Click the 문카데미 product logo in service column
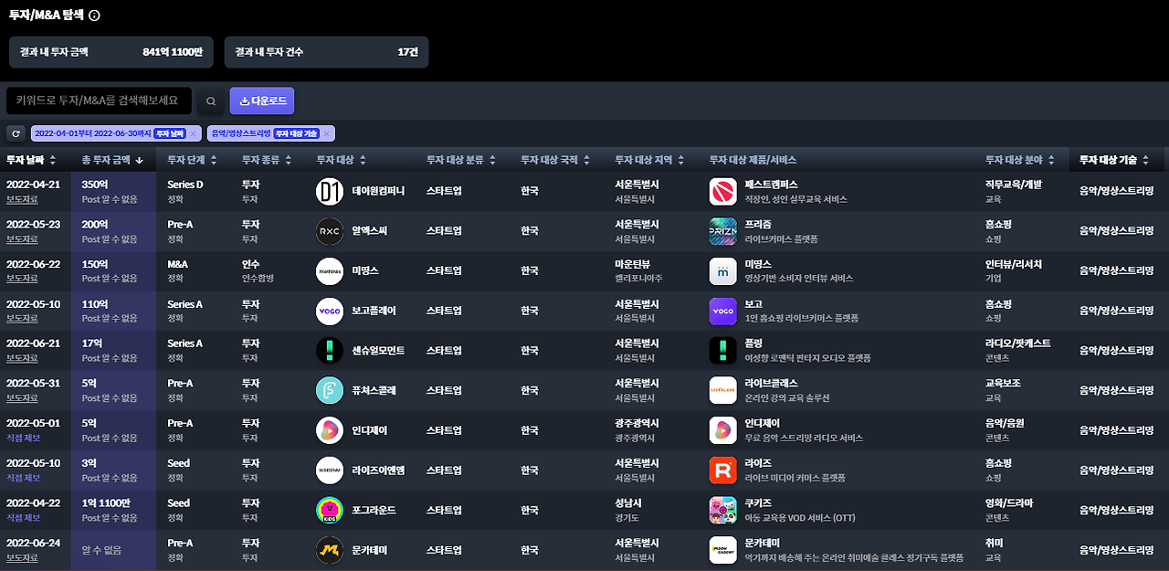The image size is (1169, 571). click(x=722, y=550)
